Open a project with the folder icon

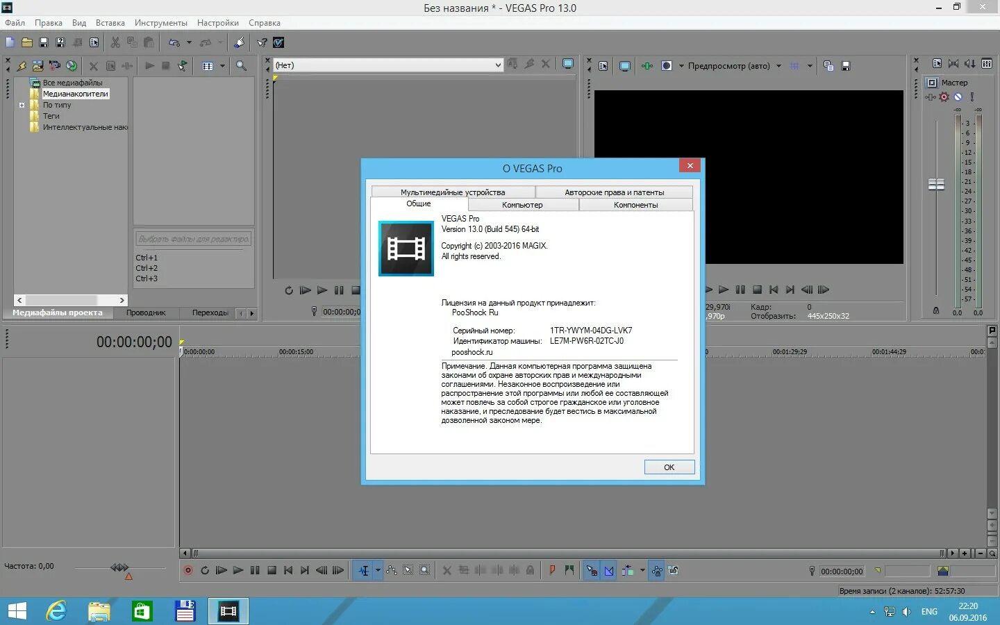pos(27,42)
